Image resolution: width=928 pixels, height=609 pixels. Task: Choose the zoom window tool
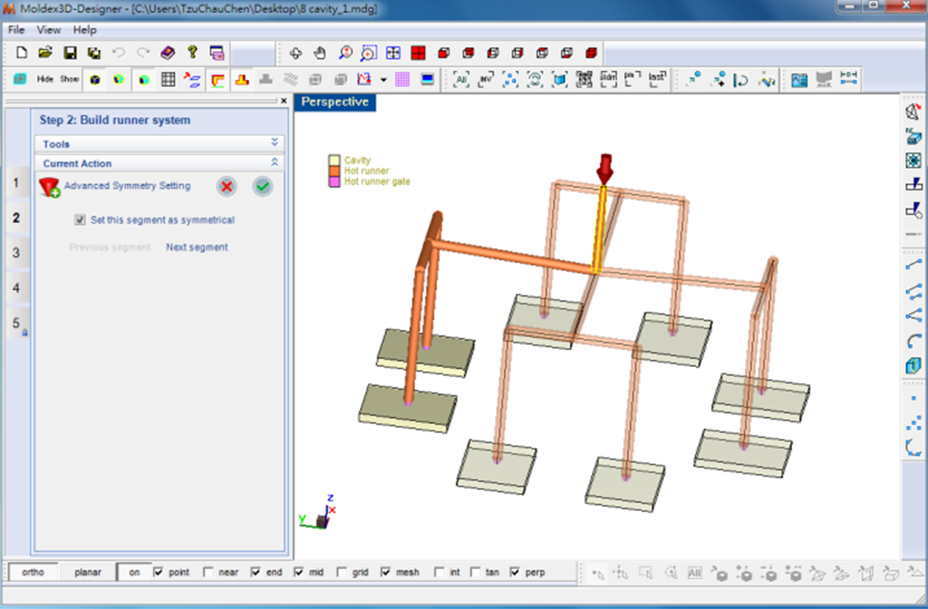[x=368, y=54]
